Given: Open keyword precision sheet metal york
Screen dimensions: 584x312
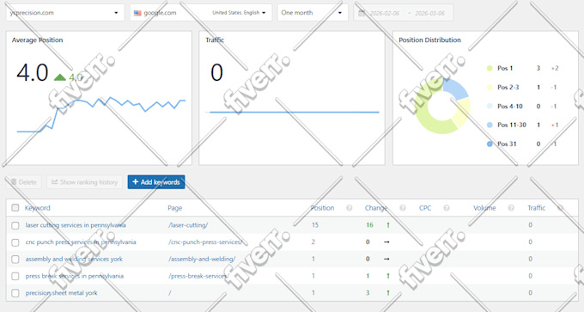Looking at the screenshot, I should [62, 293].
